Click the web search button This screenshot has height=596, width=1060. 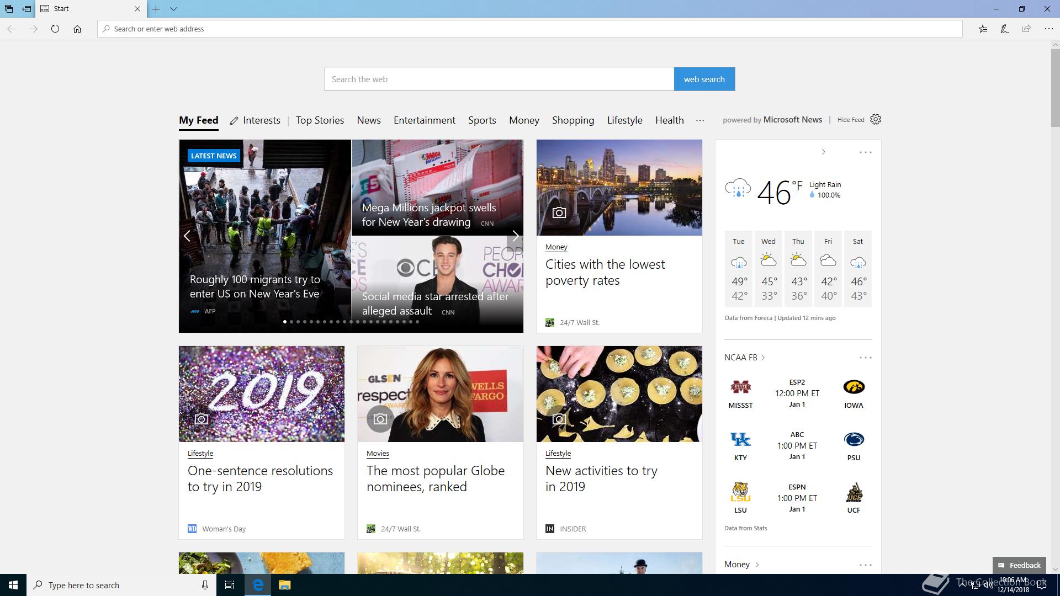point(704,79)
